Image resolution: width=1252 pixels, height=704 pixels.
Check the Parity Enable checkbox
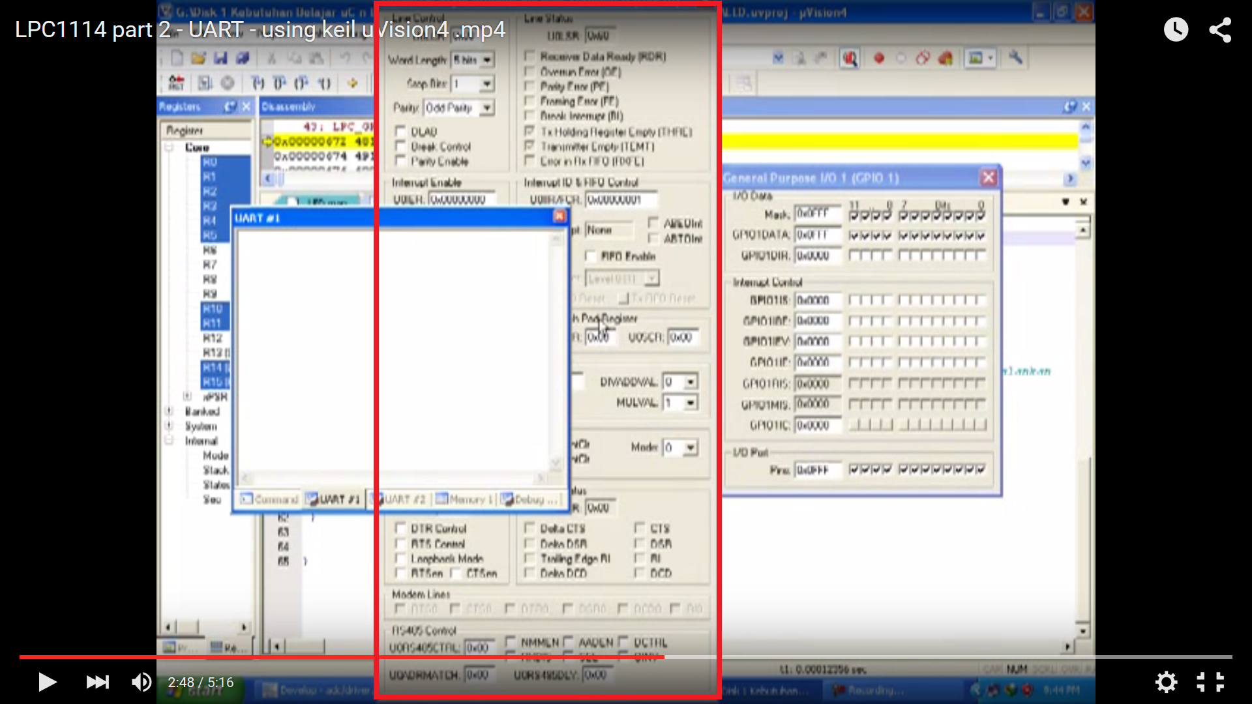point(400,161)
